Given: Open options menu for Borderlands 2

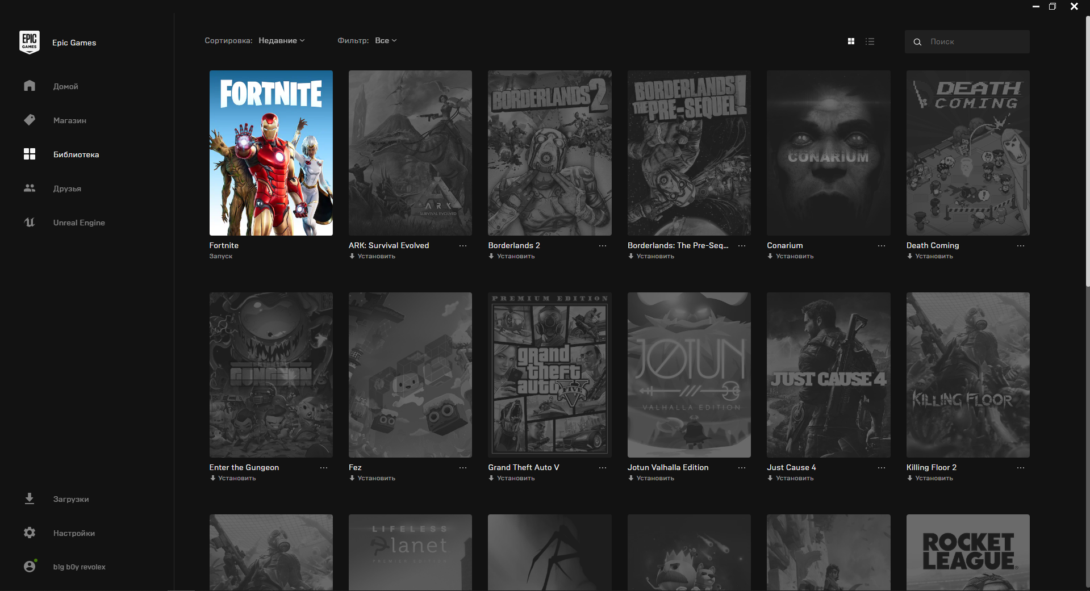Looking at the screenshot, I should [x=603, y=246].
